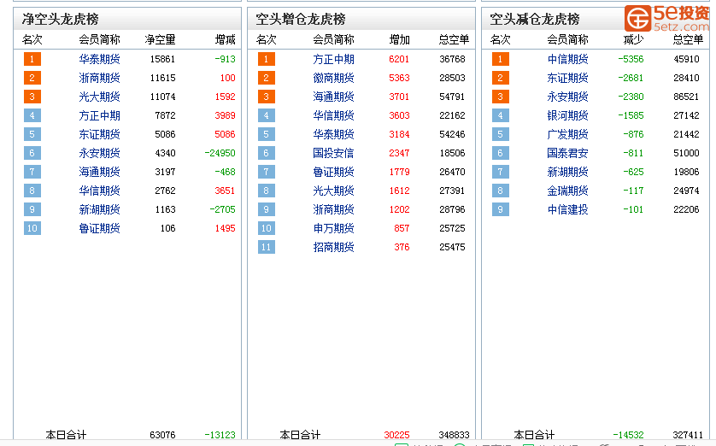Select the -13123 daily total change
This screenshot has height=446, width=716.
(220, 435)
